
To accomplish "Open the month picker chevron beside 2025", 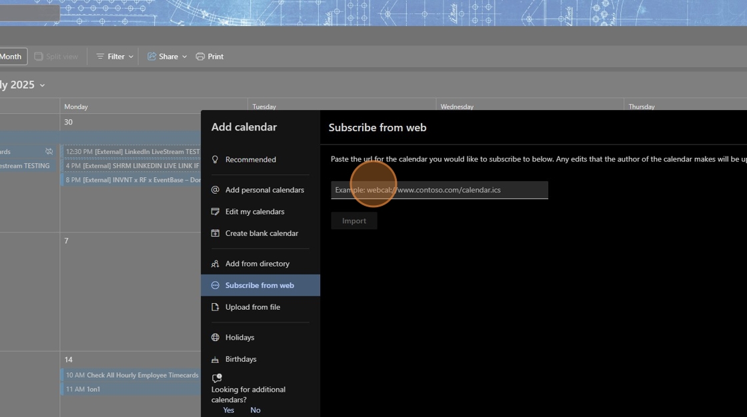I will tap(43, 85).
